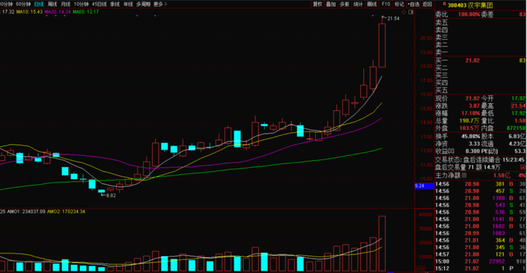Screen dimensions: 527x273
Task: Click the 21.54 high price annotation
Action: 393,18
